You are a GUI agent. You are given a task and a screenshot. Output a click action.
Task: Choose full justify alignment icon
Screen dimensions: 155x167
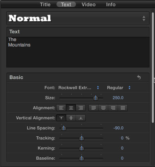point(123,108)
